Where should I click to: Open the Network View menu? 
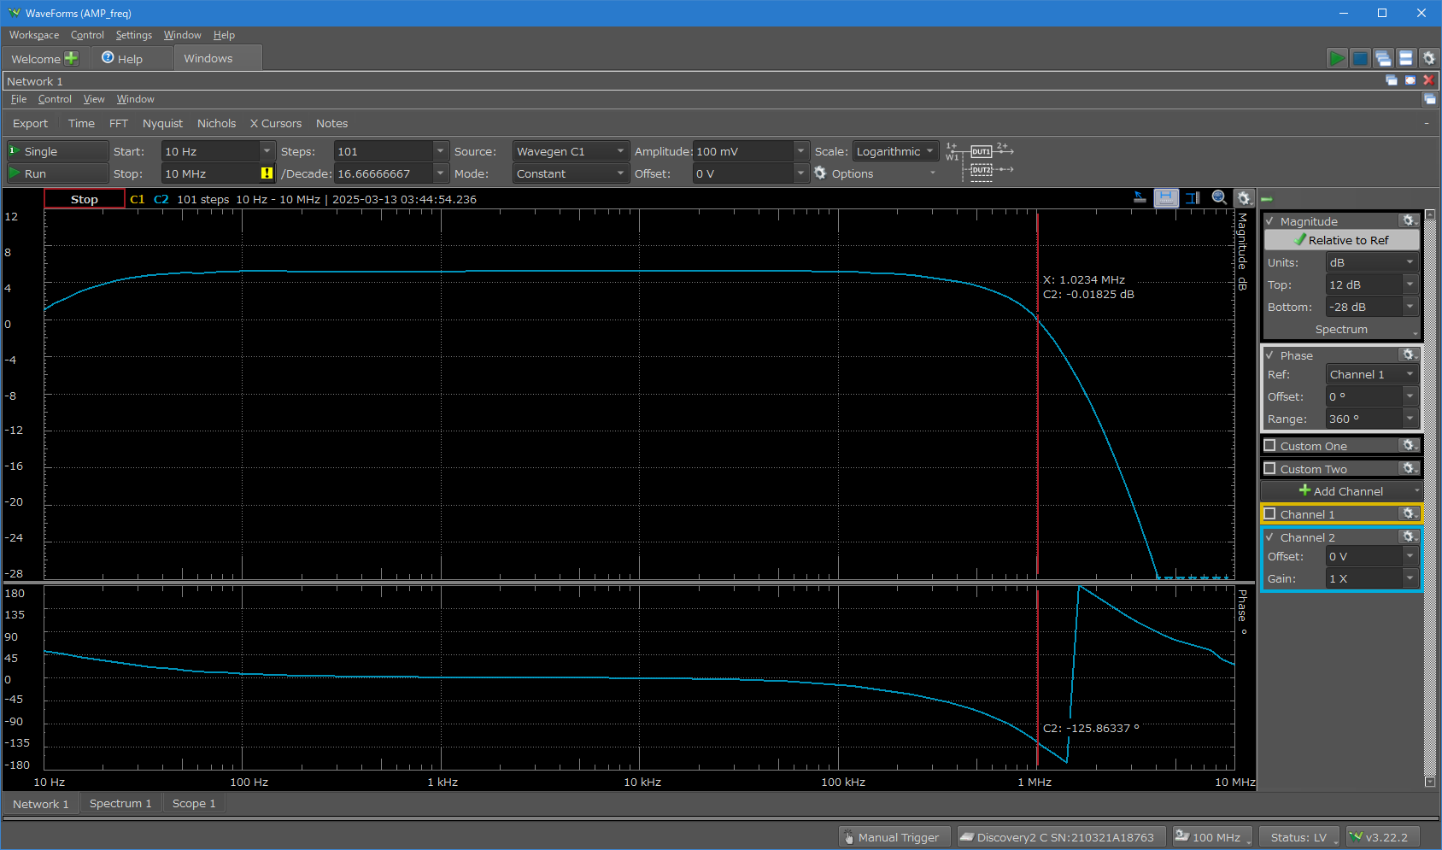pos(94,99)
